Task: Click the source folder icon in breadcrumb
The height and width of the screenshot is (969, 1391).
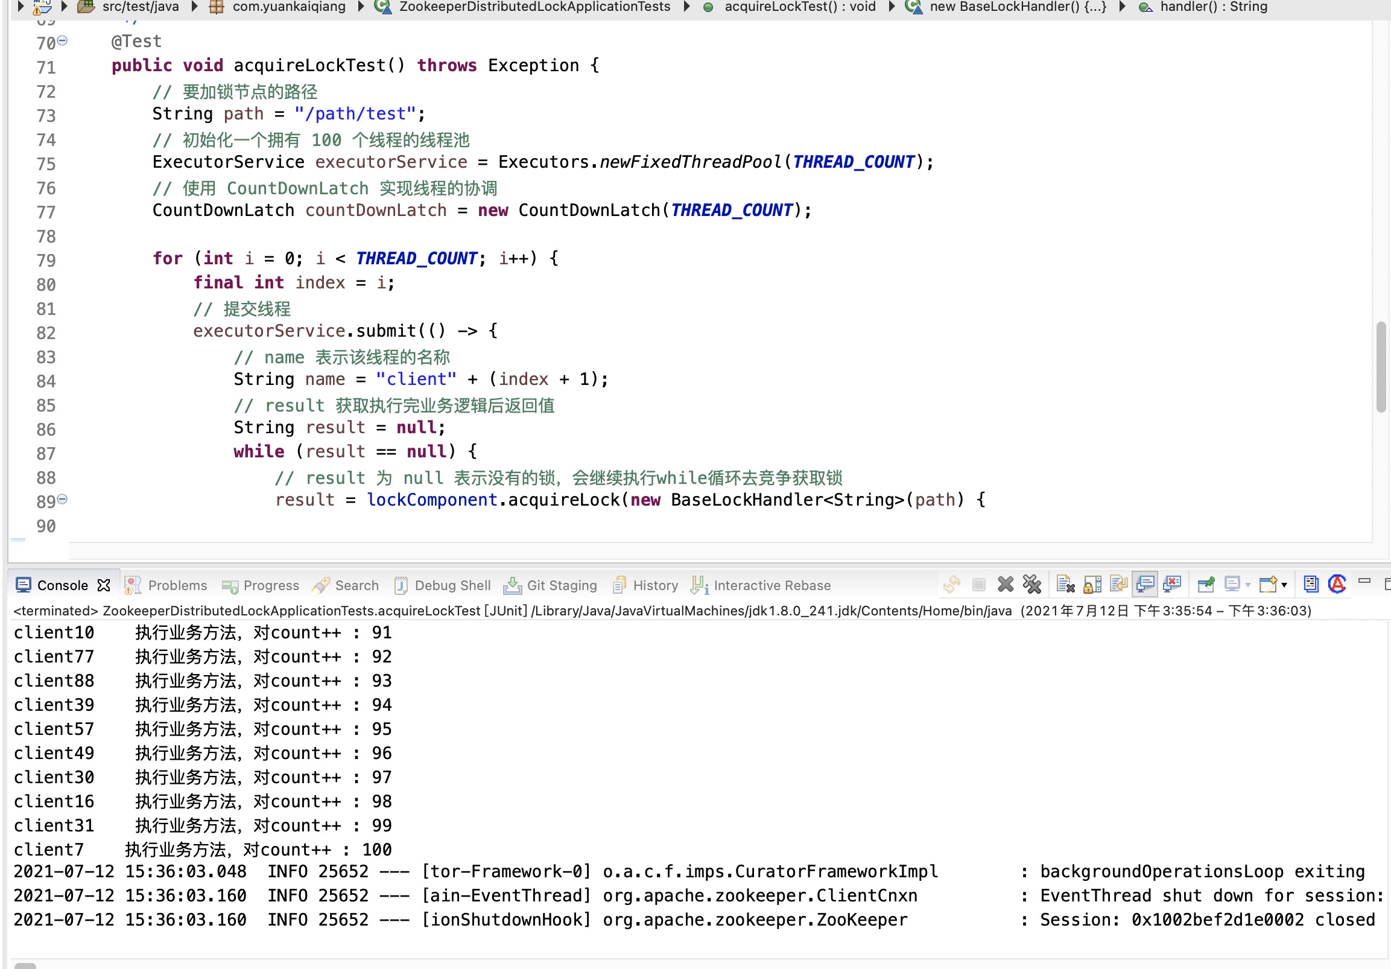Action: coord(86,7)
